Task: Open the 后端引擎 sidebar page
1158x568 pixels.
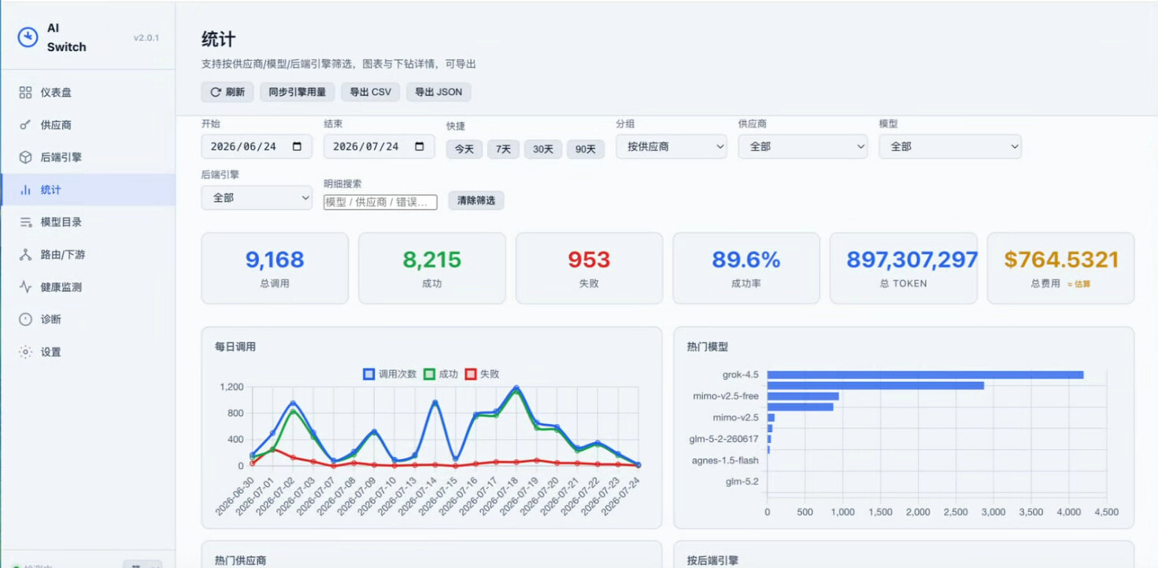Action: point(87,157)
